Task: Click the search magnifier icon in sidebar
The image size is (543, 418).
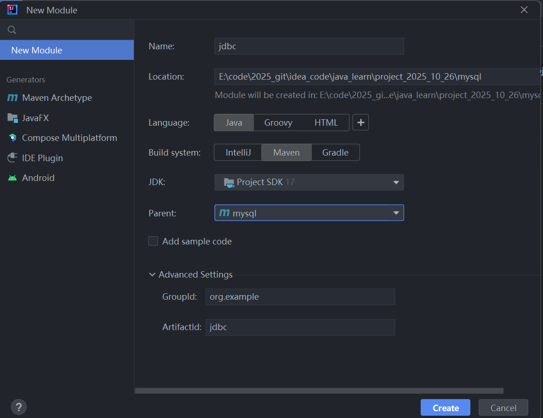Action: (x=12, y=30)
